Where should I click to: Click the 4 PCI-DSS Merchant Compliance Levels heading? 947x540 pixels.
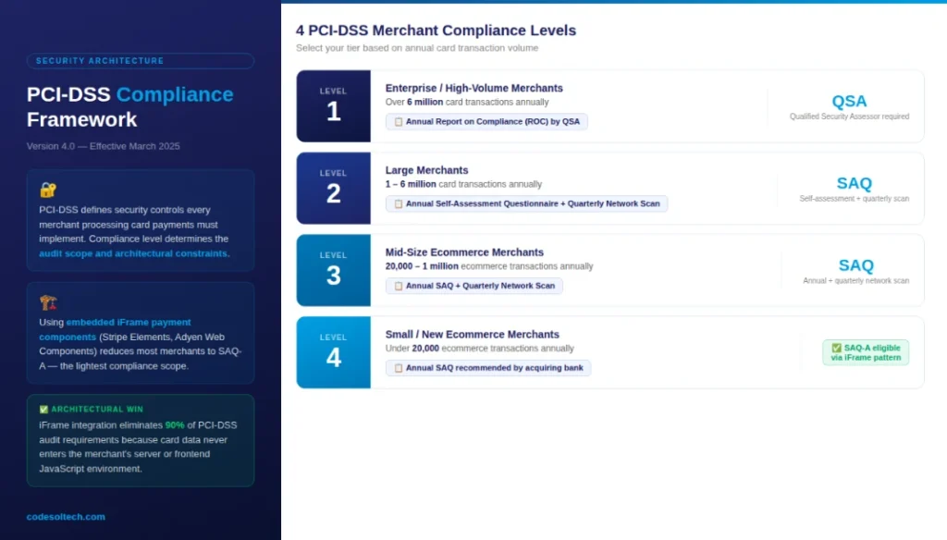coord(436,30)
